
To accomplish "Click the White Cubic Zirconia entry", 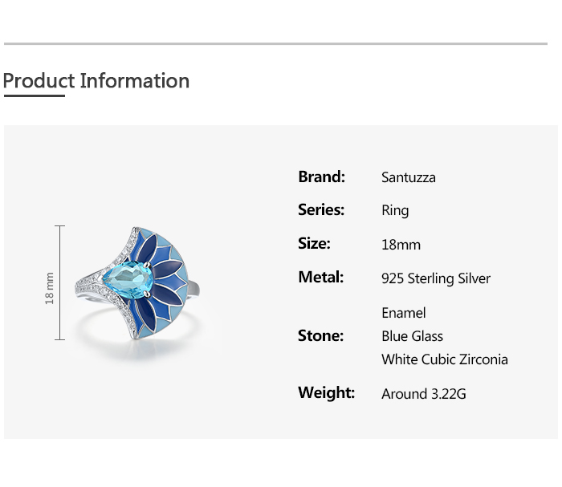I will click(445, 359).
